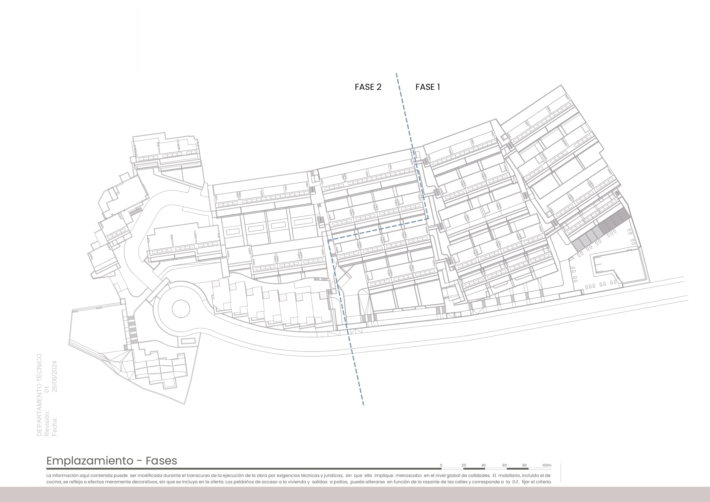The height and width of the screenshot is (502, 710).
Task: Click the 20 mark on scale bar
Action: click(464, 465)
